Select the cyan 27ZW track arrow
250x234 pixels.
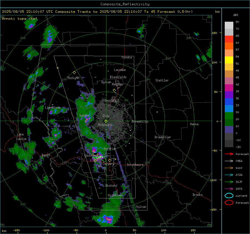pyautogui.click(x=229, y=175)
